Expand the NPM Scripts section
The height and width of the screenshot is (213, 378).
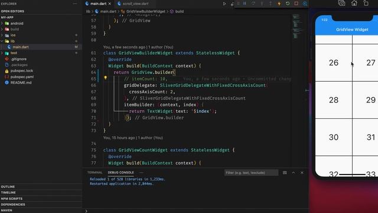[x=41, y=199]
